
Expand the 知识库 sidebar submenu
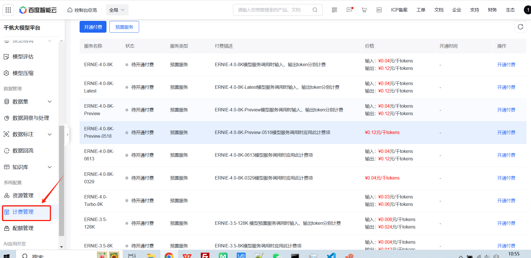[50, 167]
